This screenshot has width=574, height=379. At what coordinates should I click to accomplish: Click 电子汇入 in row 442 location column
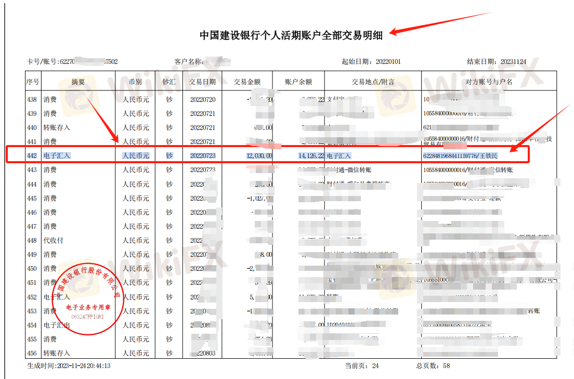point(338,155)
